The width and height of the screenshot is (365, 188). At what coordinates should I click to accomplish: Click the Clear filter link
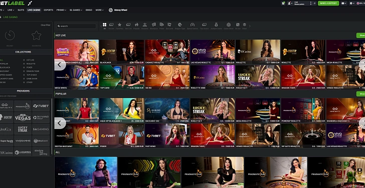point(46,25)
